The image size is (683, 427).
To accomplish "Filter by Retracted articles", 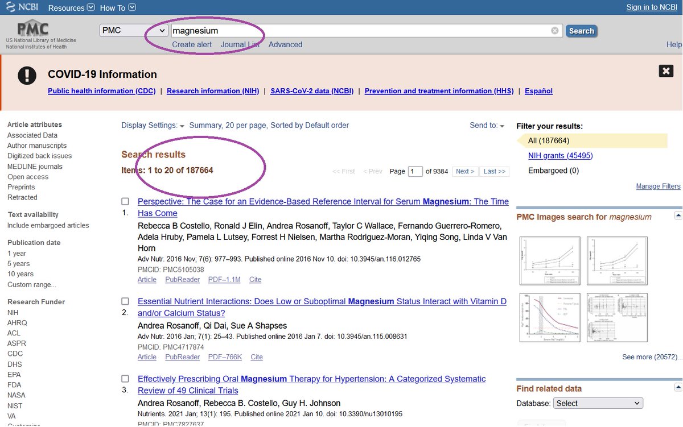I will coord(22,197).
